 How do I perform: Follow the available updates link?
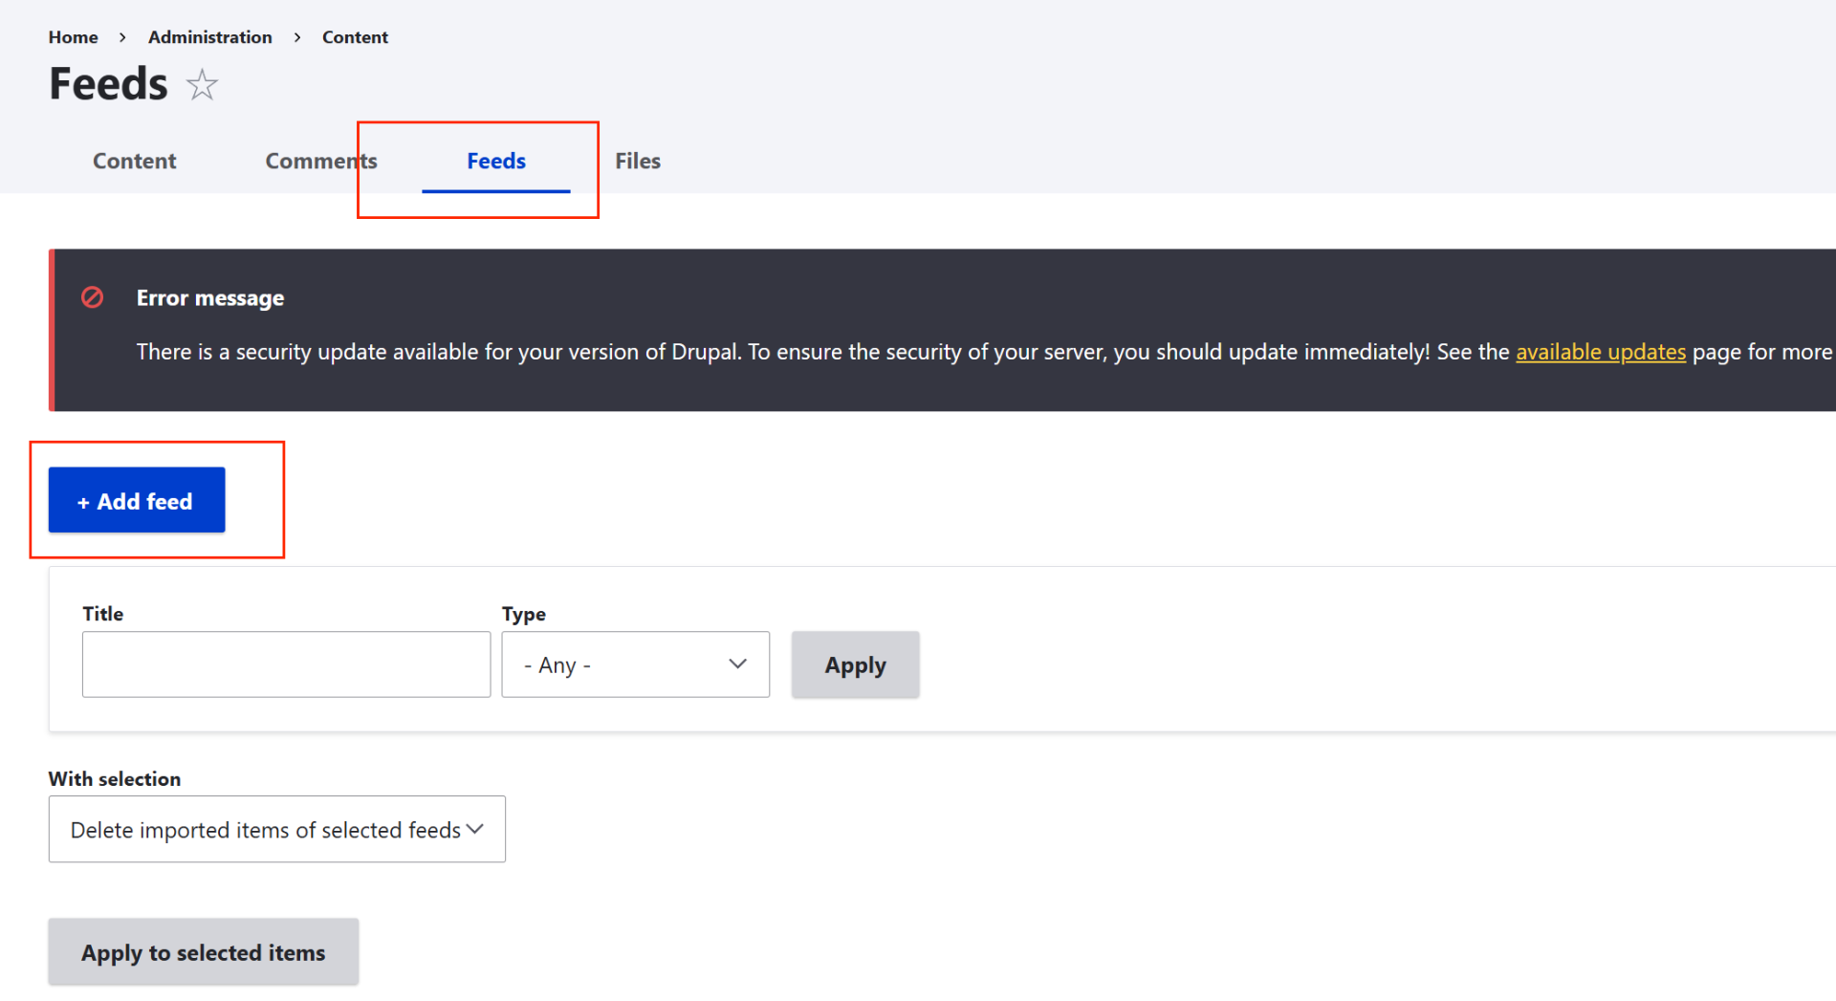(1600, 352)
